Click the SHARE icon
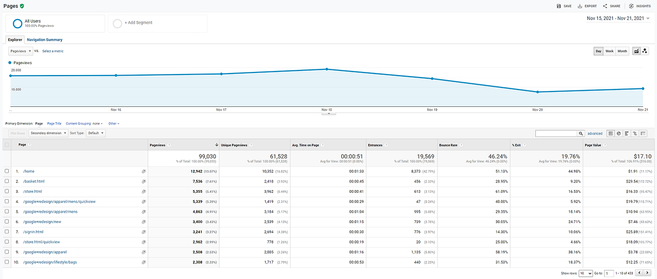 pos(605,6)
